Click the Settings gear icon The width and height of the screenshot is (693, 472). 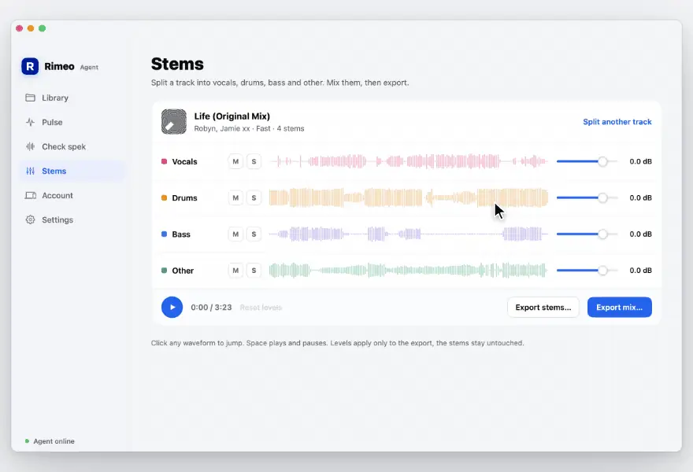click(x=30, y=219)
